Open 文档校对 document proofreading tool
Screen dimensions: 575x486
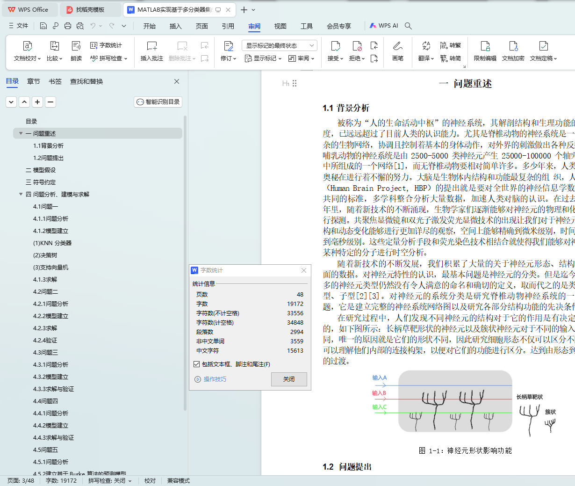pos(28,51)
